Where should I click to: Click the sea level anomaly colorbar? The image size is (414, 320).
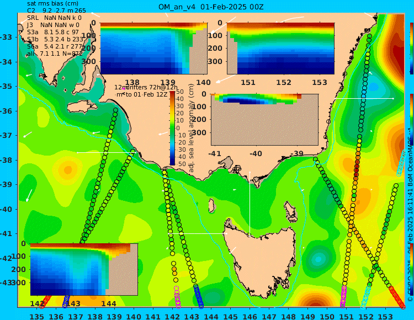[172, 128]
